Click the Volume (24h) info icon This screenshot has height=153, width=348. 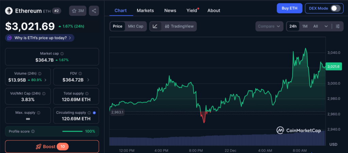(40, 73)
